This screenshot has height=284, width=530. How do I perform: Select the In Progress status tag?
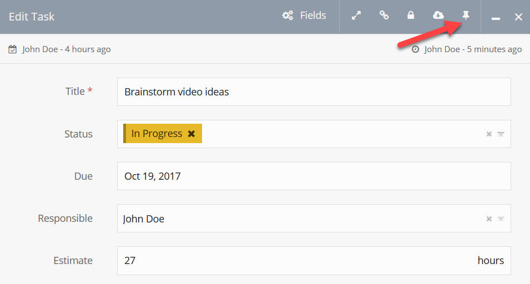(x=157, y=134)
